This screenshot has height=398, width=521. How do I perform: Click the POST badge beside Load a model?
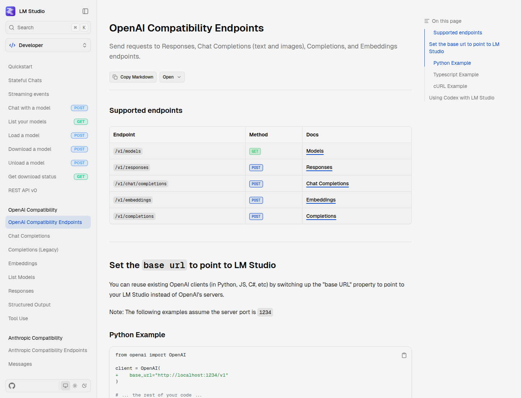79,135
